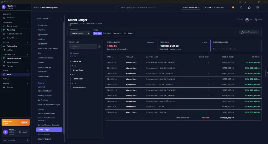Select All tenants in tenant list
This screenshot has height=144, width=268.
click(x=85, y=54)
